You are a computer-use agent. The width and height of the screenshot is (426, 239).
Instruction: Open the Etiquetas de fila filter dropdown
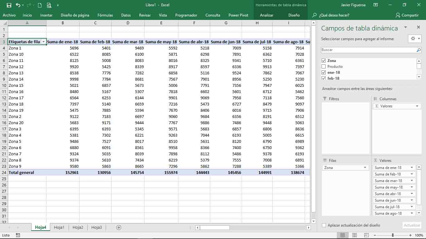point(43,42)
